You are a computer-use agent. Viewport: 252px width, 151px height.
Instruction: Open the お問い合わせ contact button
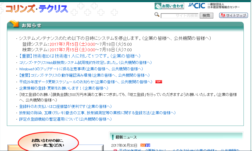(x=169, y=6)
